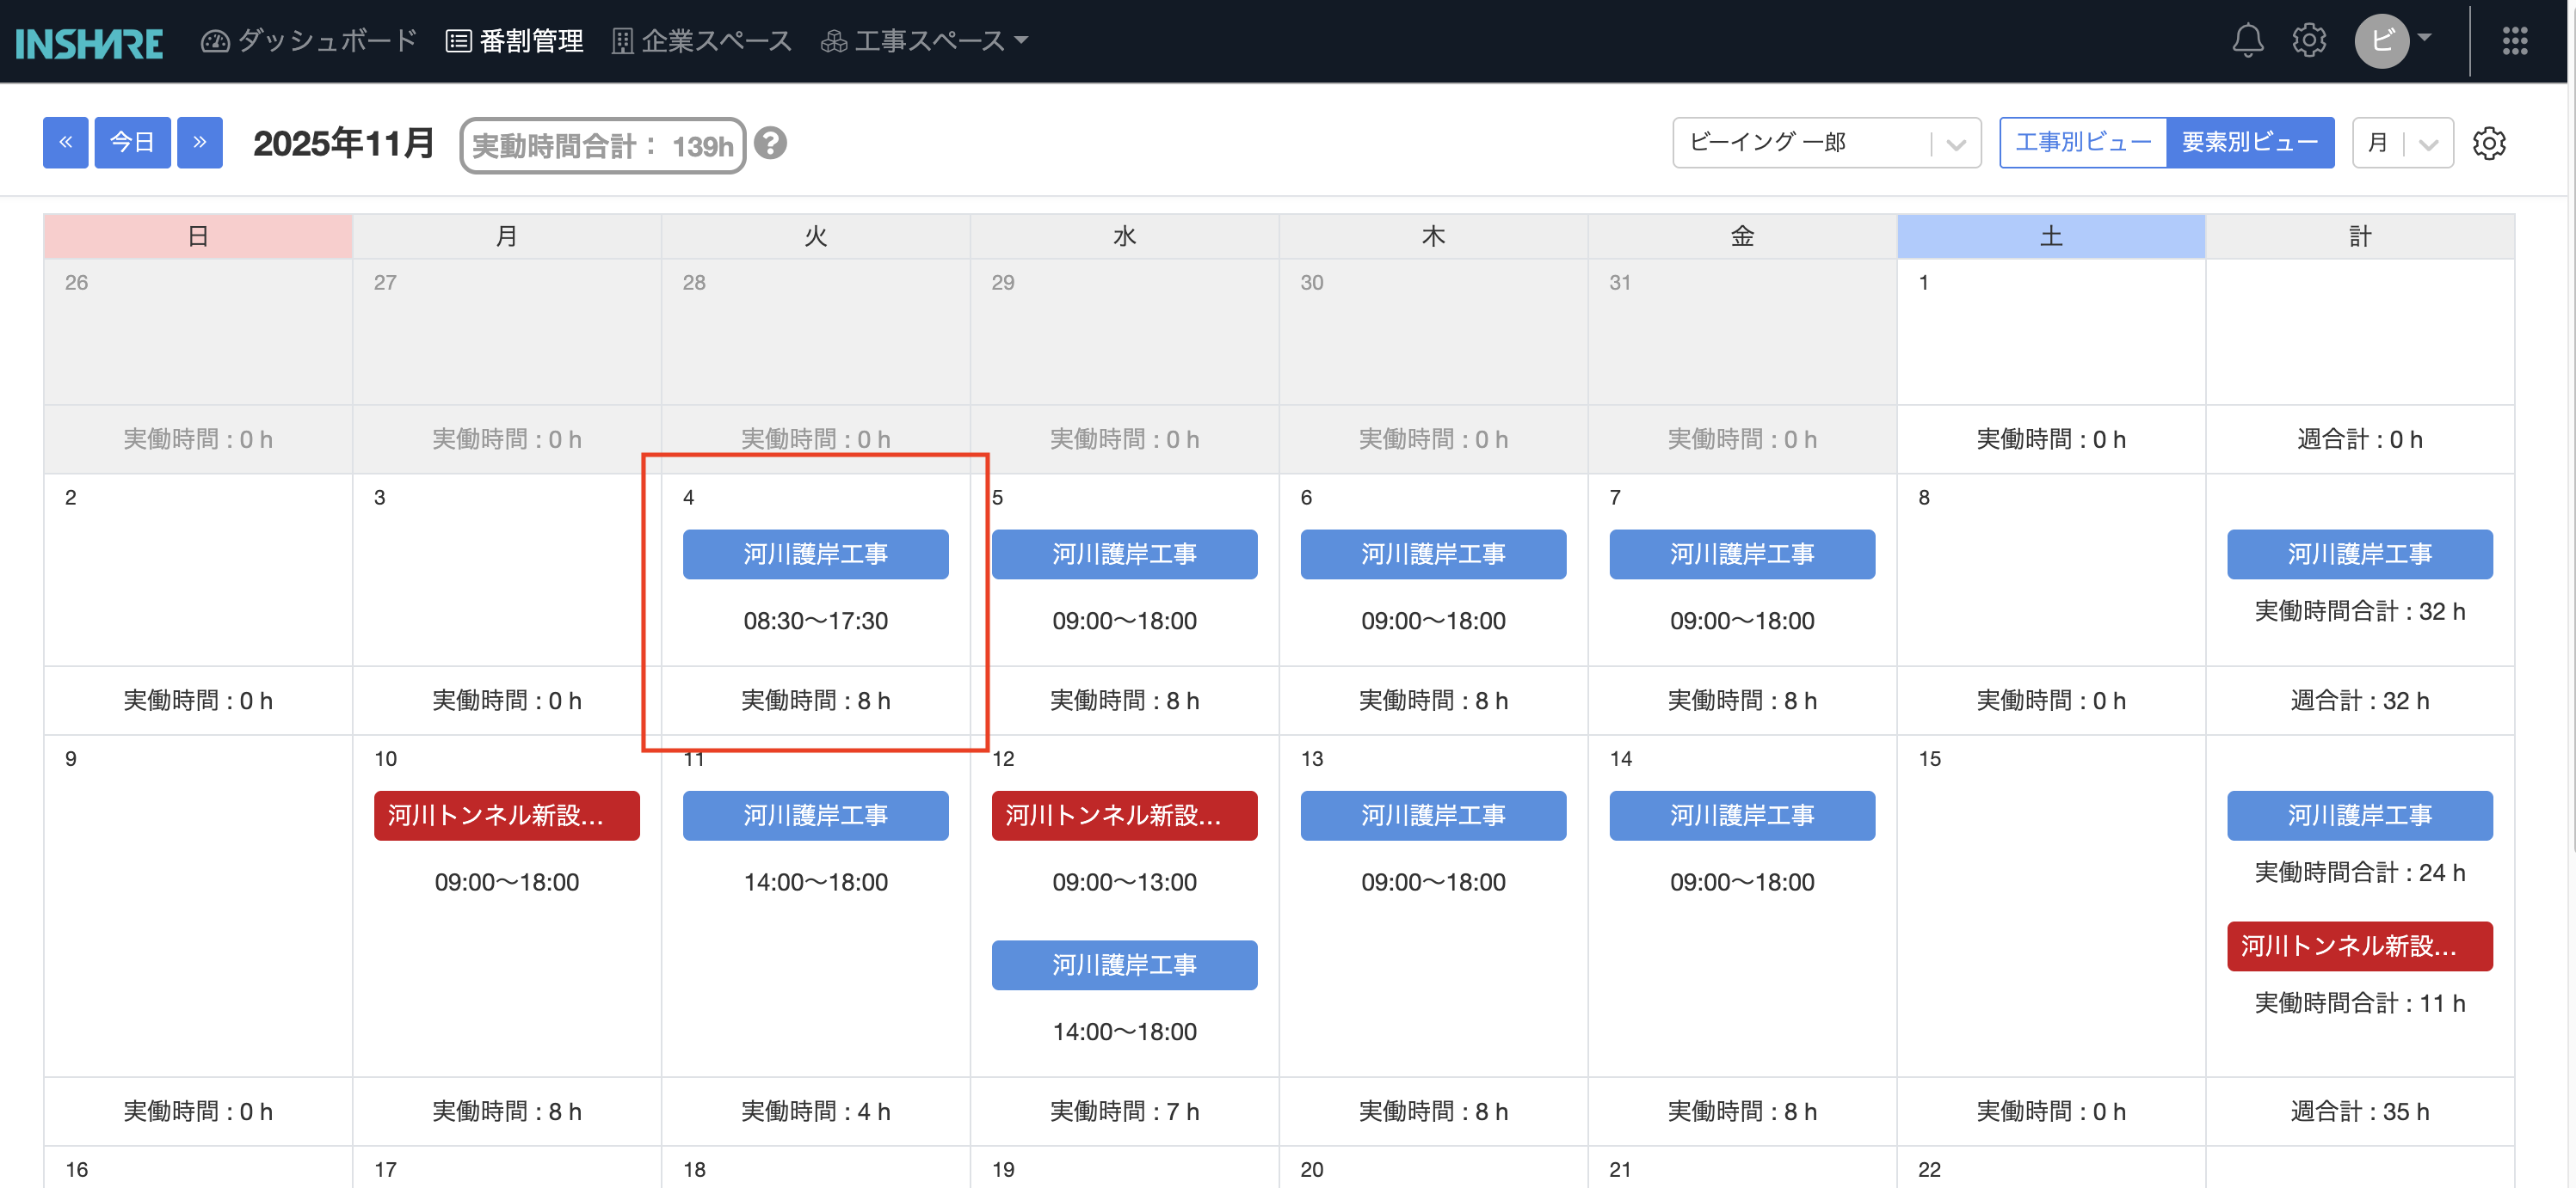The height and width of the screenshot is (1188, 2576).
Task: Click 週合計 : 32 h text
Action: (2360, 701)
